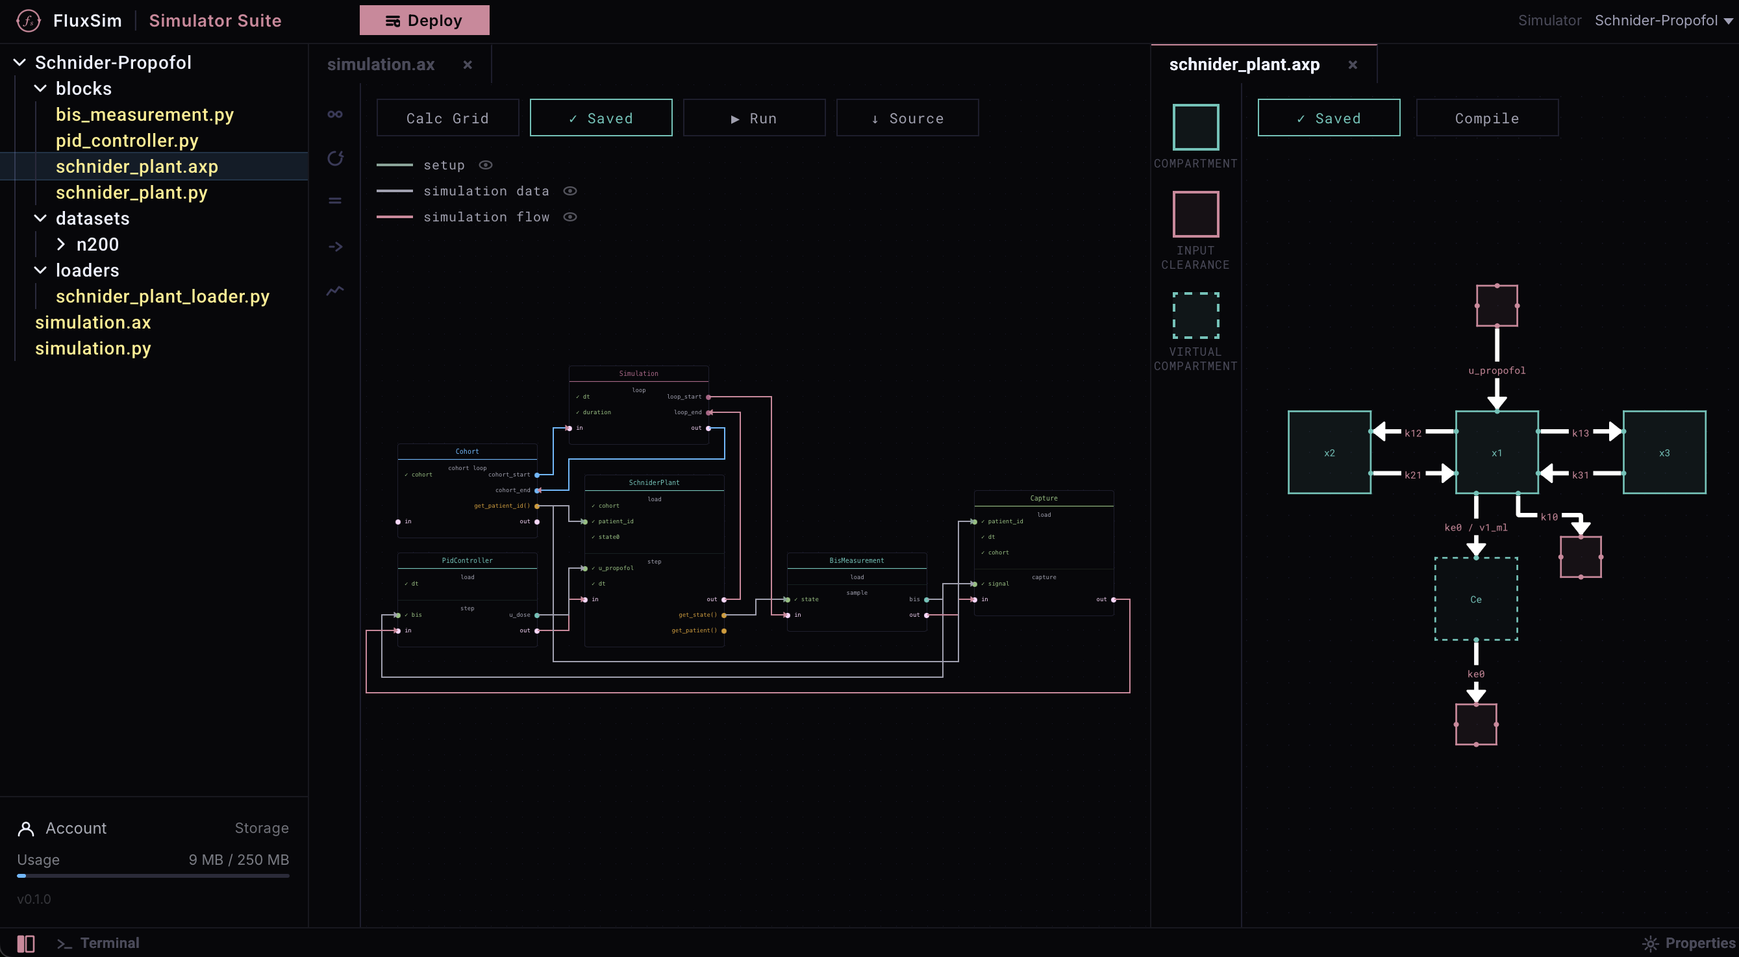Screen dimensions: 1739x957
Task: Collapse the Schnider-Propofol root folder
Action: [x=19, y=63]
